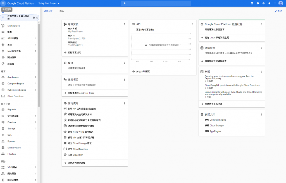This screenshot has height=183, width=286.
Task: Expand the Compute Engine submenu arrow
Action: click(35, 84)
